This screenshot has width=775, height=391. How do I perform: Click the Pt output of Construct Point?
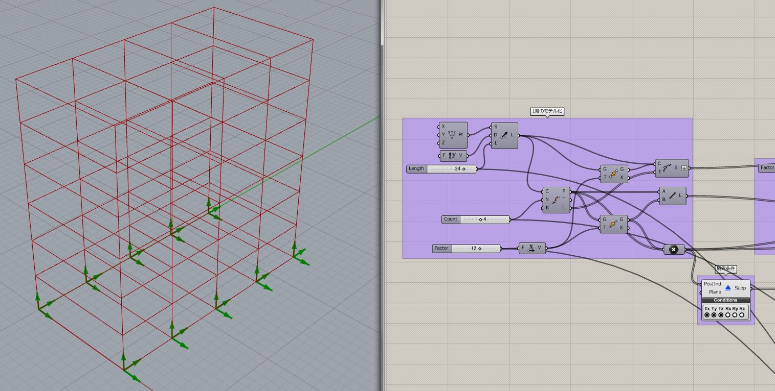tap(461, 135)
